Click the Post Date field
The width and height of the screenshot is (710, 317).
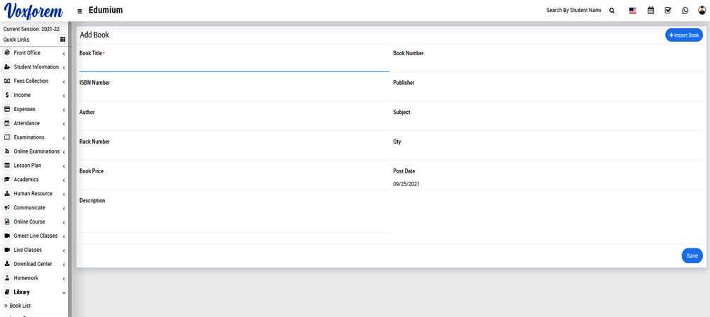coord(548,184)
